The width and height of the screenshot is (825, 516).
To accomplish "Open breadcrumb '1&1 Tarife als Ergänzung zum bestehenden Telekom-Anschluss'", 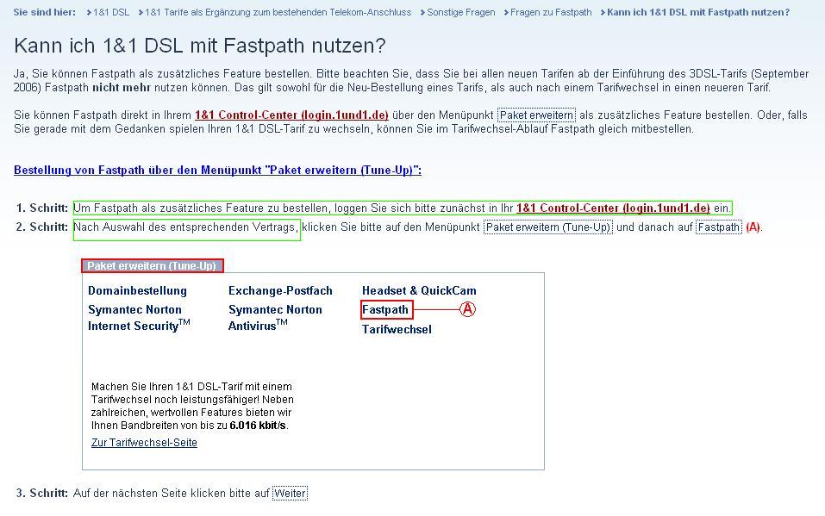I will tap(278, 12).
